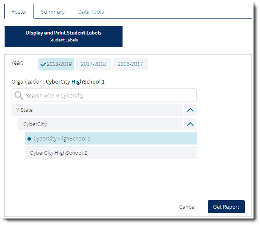260x225 pixels.
Task: Go to the Data Tools tab
Action: pos(91,12)
